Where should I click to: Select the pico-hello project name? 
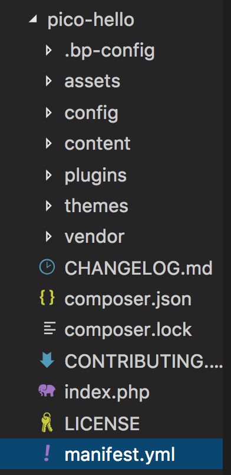click(91, 21)
